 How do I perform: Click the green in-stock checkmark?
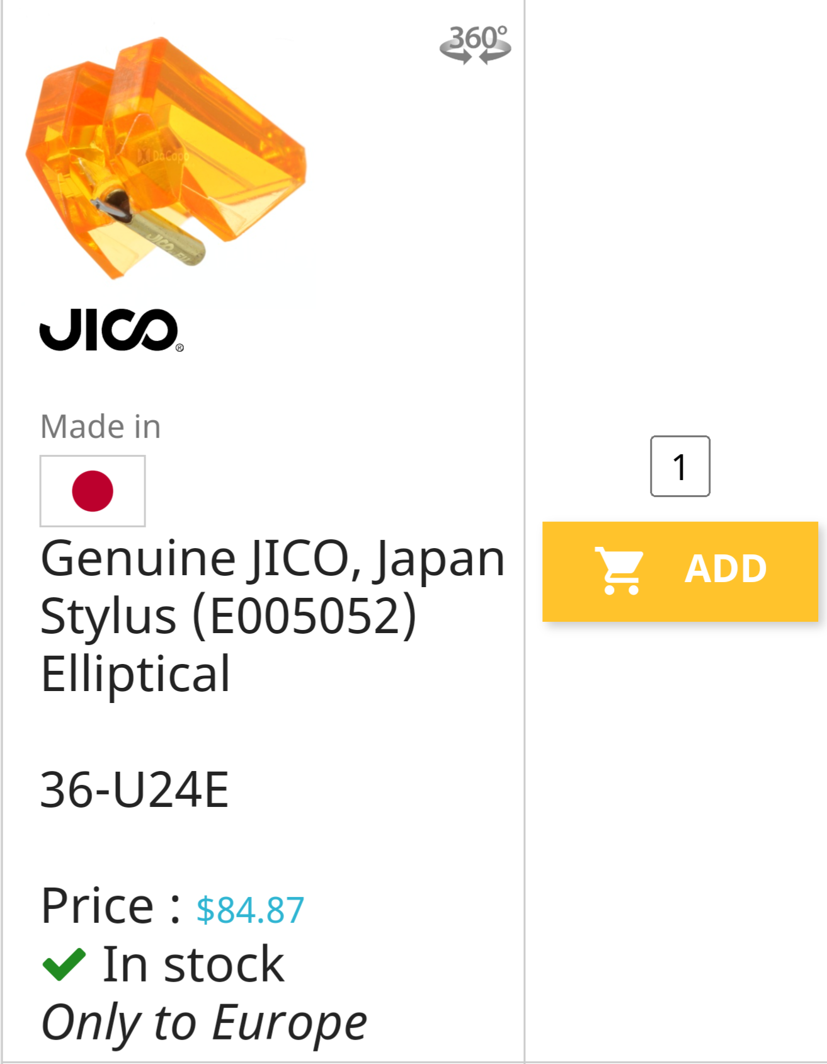point(64,964)
